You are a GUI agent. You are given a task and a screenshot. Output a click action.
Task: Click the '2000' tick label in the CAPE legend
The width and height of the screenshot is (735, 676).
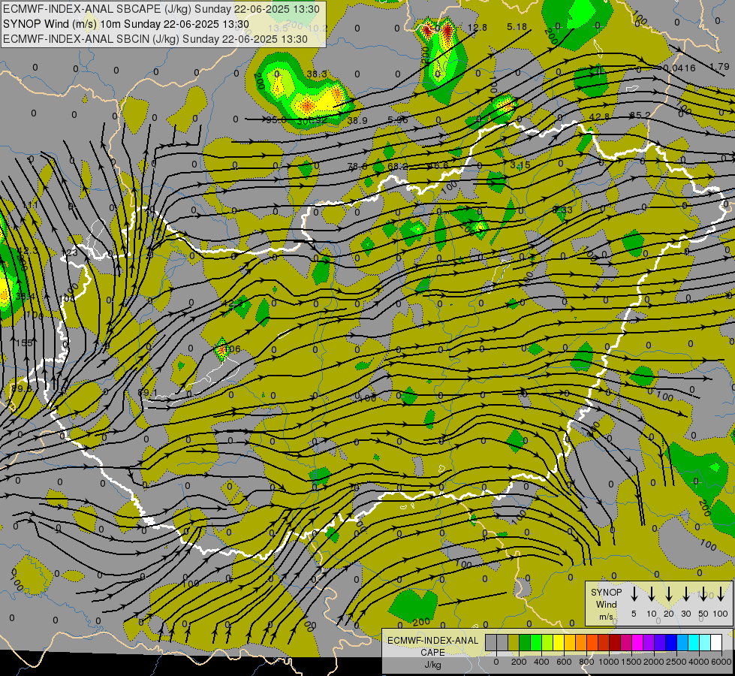[x=655, y=662]
